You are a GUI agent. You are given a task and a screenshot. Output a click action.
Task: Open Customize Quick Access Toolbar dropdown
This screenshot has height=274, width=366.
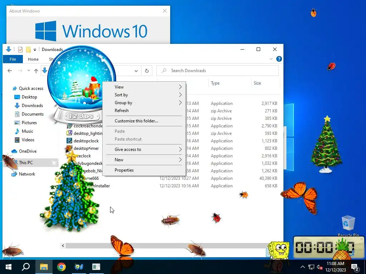35,50
